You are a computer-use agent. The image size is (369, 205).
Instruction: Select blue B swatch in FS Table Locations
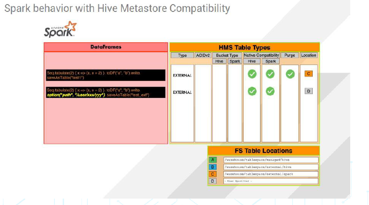click(x=213, y=167)
